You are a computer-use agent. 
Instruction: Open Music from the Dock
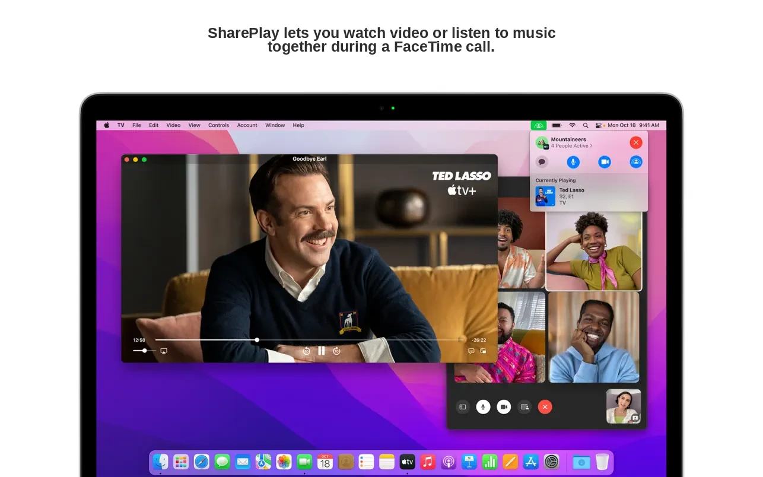428,462
